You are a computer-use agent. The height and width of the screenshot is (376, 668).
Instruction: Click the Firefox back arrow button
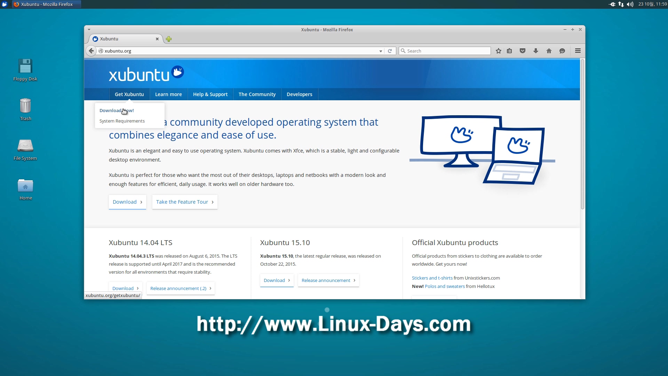click(91, 51)
